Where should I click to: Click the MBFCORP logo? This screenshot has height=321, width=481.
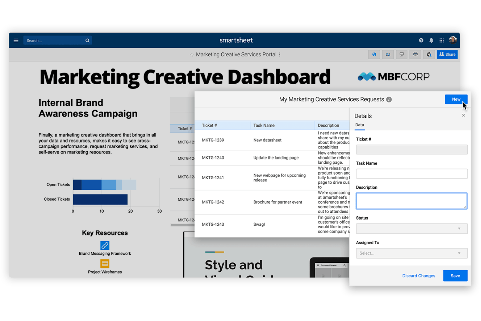point(393,77)
